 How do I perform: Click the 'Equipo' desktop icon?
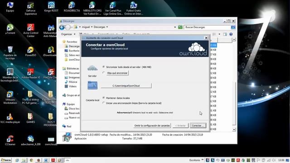[10, 7]
